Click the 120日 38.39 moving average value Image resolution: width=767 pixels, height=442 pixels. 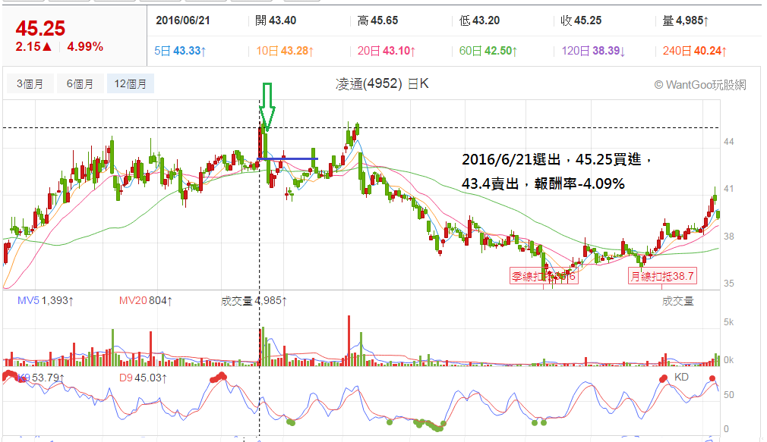593,51
